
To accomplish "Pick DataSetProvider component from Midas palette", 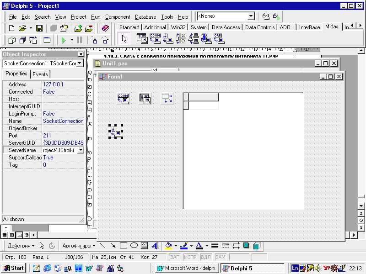I will tap(181, 39).
